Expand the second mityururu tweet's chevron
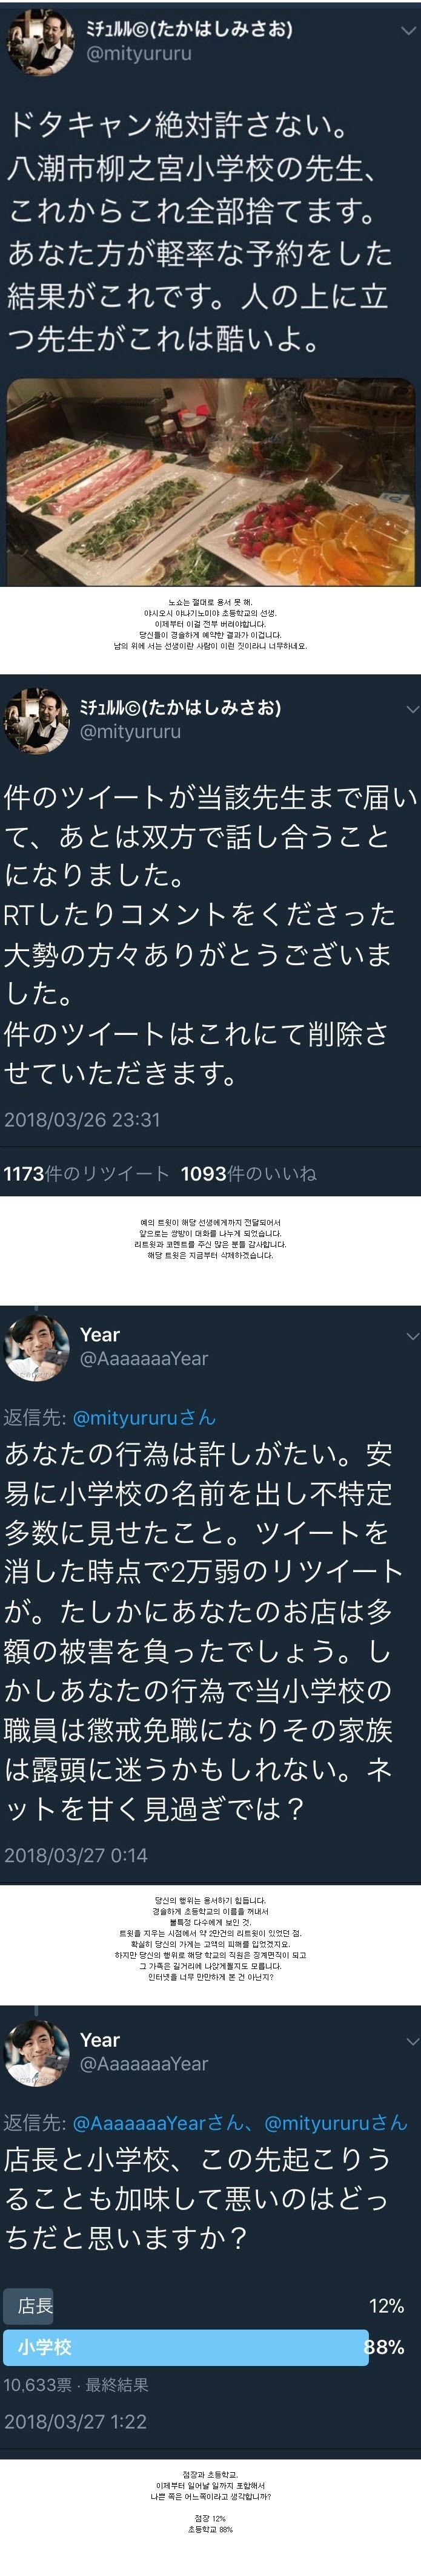This screenshot has height=2576, width=421. coord(411,708)
